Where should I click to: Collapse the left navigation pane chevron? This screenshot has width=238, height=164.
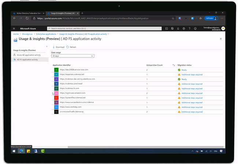tap(47, 46)
